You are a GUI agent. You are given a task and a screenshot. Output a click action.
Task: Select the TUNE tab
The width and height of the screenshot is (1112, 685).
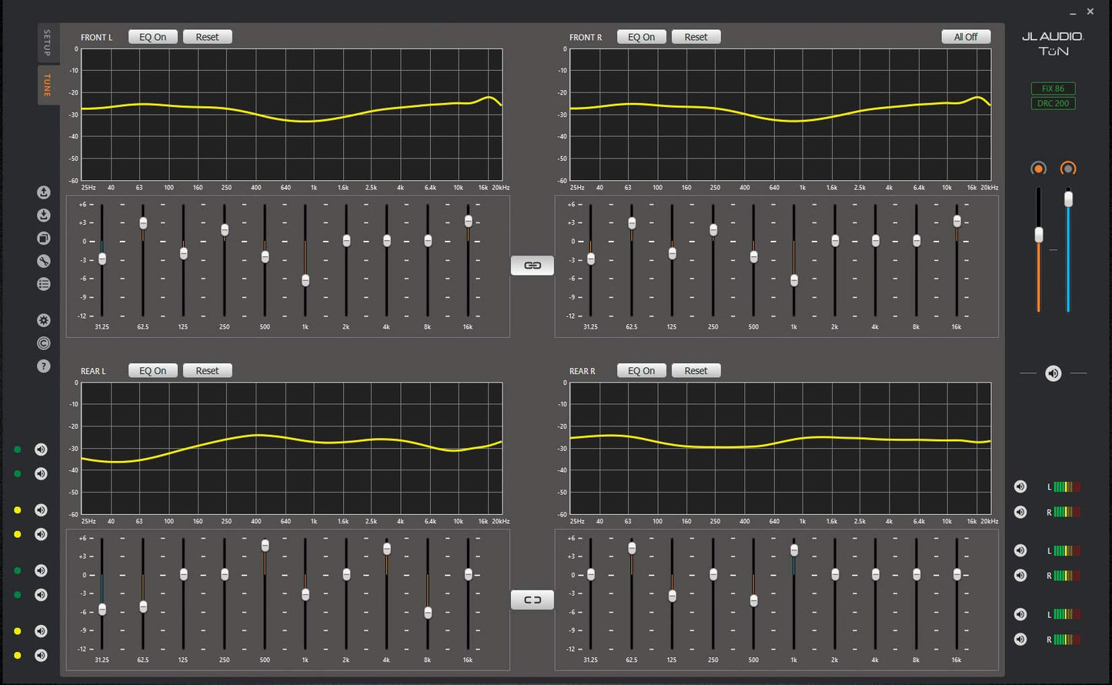point(47,85)
